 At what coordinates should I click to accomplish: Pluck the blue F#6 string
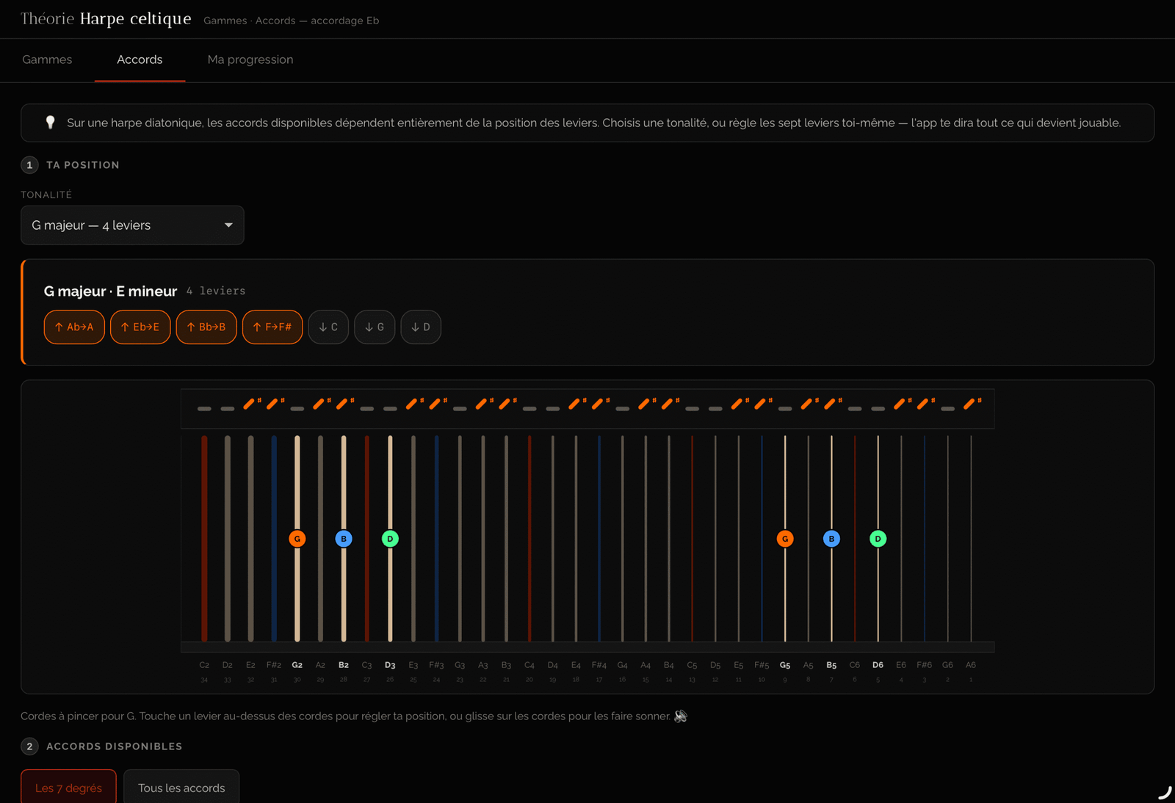coord(925,539)
